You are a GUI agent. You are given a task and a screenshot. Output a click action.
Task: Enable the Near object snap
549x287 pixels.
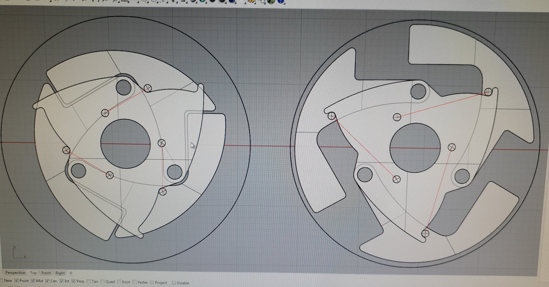click(2, 280)
